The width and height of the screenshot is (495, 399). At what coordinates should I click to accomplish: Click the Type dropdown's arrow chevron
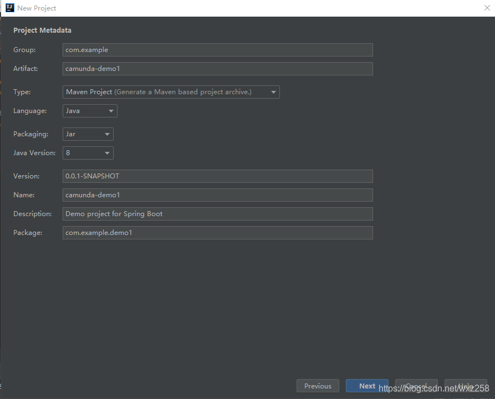[x=273, y=91]
